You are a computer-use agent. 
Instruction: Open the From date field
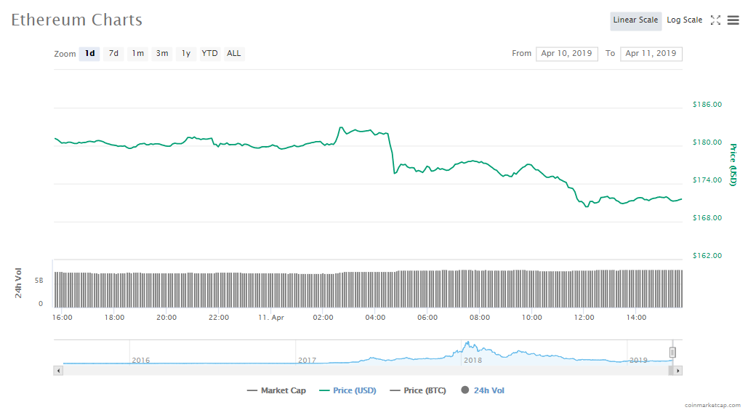click(567, 54)
